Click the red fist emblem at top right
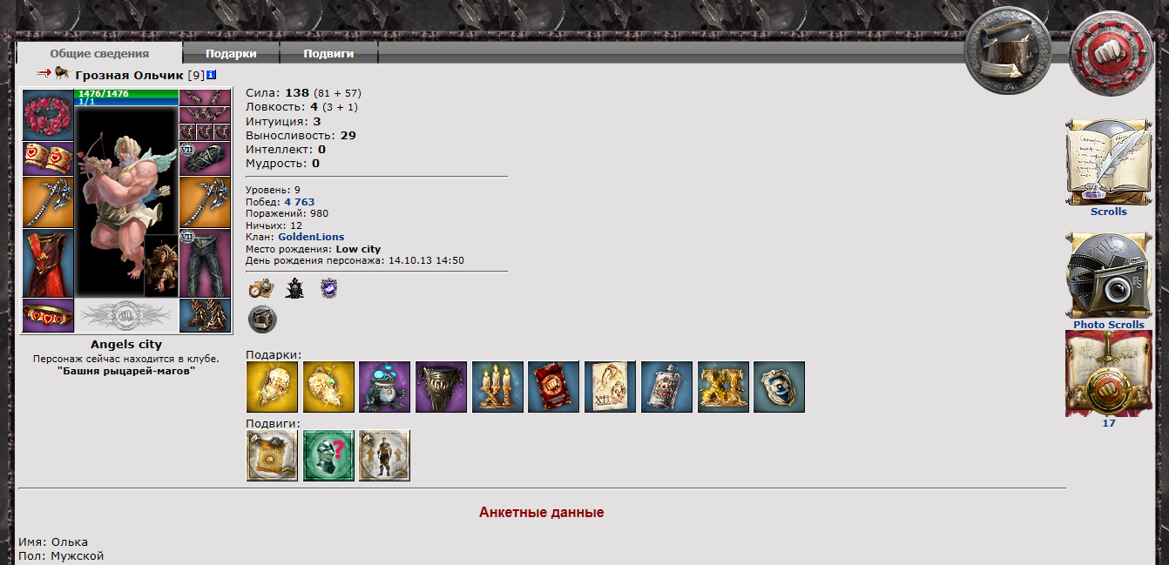The image size is (1169, 565). [x=1110, y=50]
